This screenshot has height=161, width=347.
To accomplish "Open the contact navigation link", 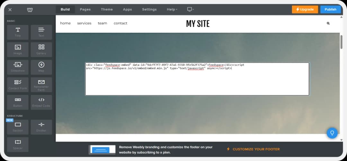I will point(120,23).
